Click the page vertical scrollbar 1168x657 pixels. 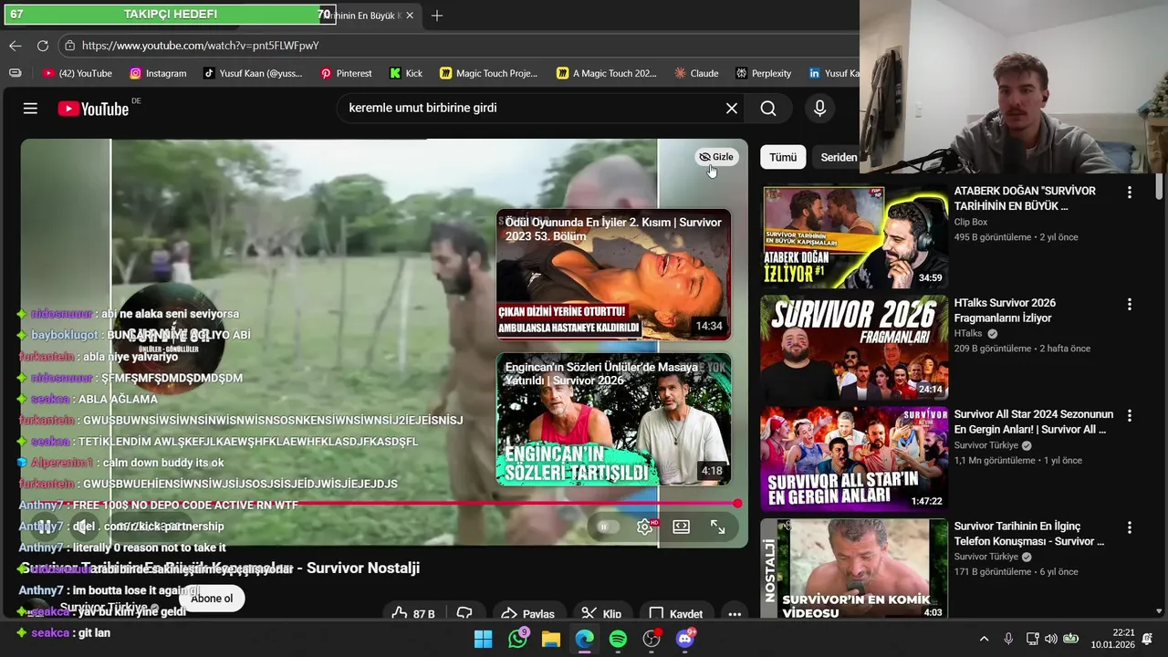point(1160,188)
